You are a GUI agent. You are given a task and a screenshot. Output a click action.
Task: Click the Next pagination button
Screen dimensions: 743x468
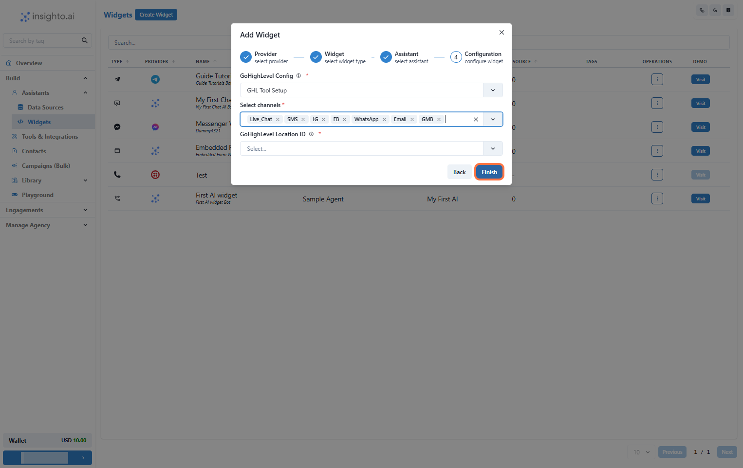(x=727, y=452)
